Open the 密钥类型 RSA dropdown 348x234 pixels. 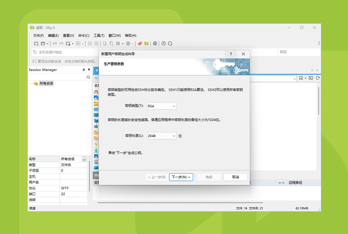(x=161, y=106)
